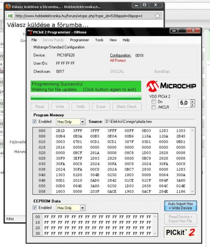
Task: Click the Firefox icon in browser title bar
Action: [8, 7]
